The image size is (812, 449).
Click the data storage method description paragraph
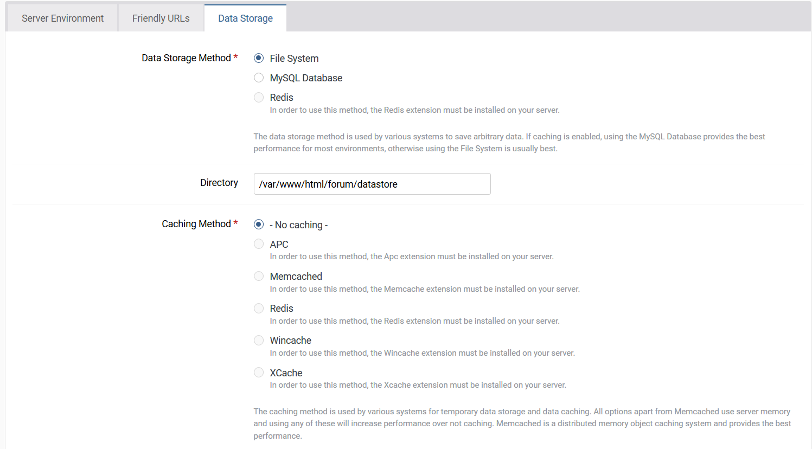[x=509, y=143]
